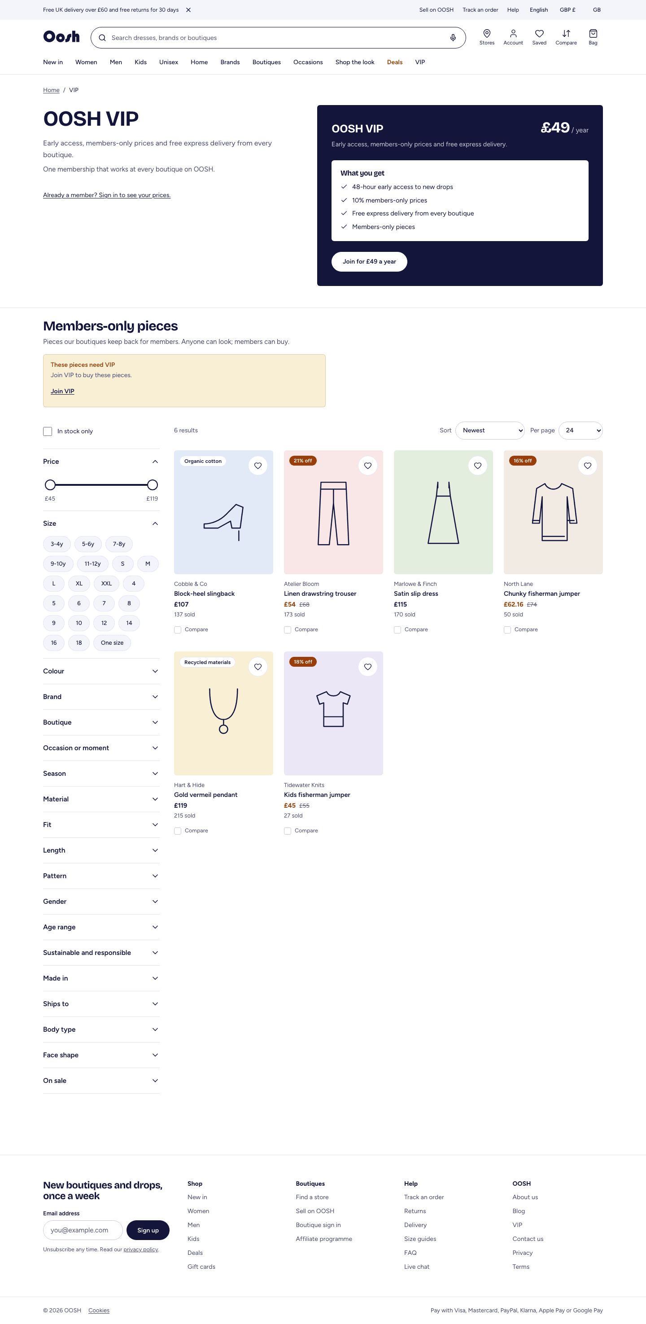Viewport: 646px width, 1324px height.
Task: Expand the Colour filter
Action: tap(101, 671)
